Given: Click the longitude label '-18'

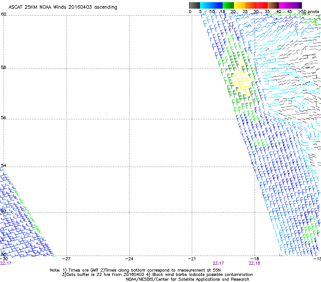Looking at the screenshot, I should pos(255,259).
